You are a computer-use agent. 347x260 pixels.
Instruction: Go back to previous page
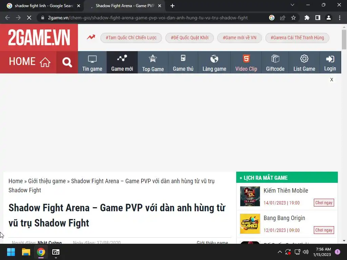coord(7,18)
